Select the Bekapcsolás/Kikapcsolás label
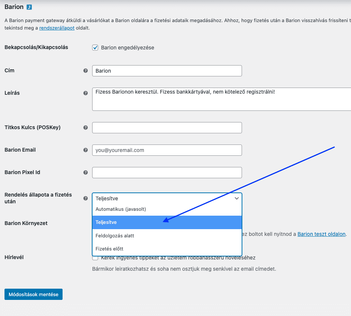Viewport: 351px width, 316px height. (36, 47)
